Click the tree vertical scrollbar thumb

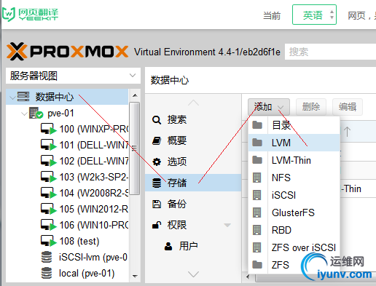pyautogui.click(x=135, y=148)
